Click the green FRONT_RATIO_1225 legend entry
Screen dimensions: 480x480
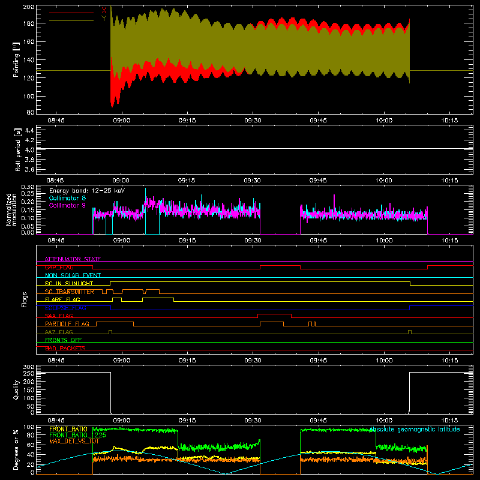click(78, 435)
